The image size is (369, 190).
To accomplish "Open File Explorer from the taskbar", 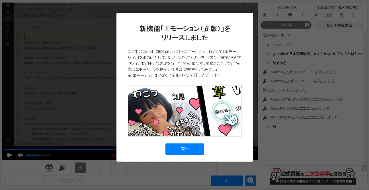I will pyautogui.click(x=8, y=44).
